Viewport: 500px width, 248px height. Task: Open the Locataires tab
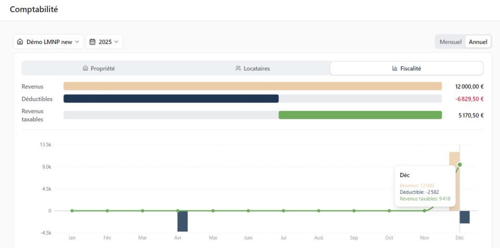(x=253, y=68)
